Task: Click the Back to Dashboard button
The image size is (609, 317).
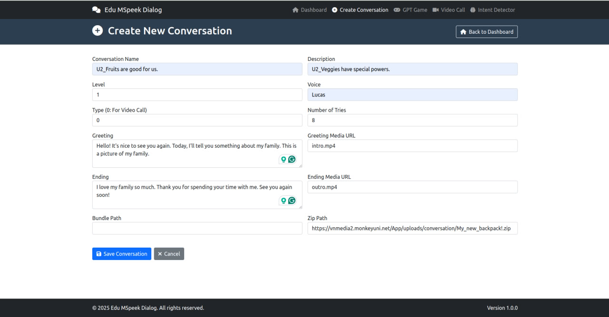Action: (487, 32)
